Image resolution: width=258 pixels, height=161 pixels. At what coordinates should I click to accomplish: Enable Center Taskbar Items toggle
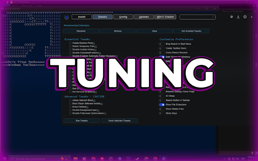click(x=162, y=48)
